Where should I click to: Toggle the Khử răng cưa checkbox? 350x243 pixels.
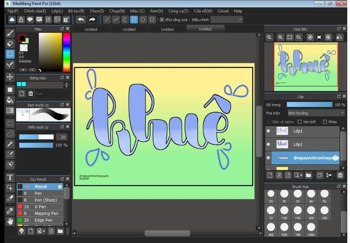click(162, 19)
